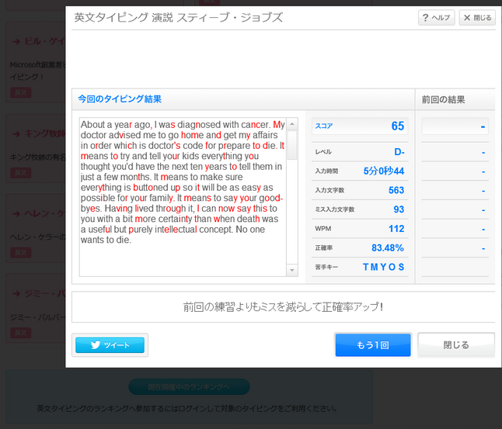Click the ヘルプ help button
502x429 pixels.
tap(437, 18)
